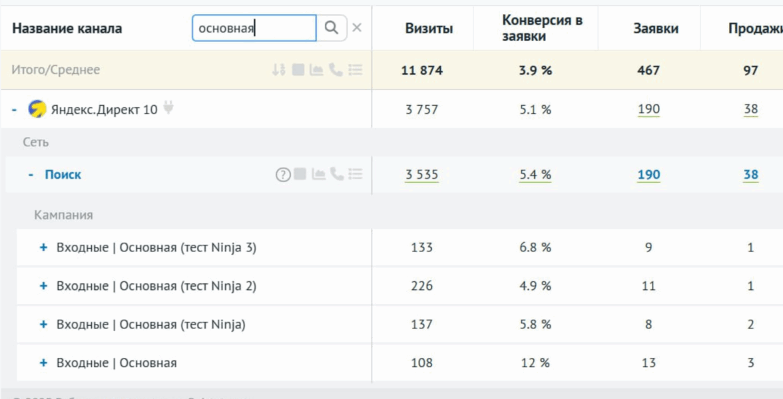Open the chart icon in Поиск row
Screen dimensions: 783x399
(x=319, y=175)
